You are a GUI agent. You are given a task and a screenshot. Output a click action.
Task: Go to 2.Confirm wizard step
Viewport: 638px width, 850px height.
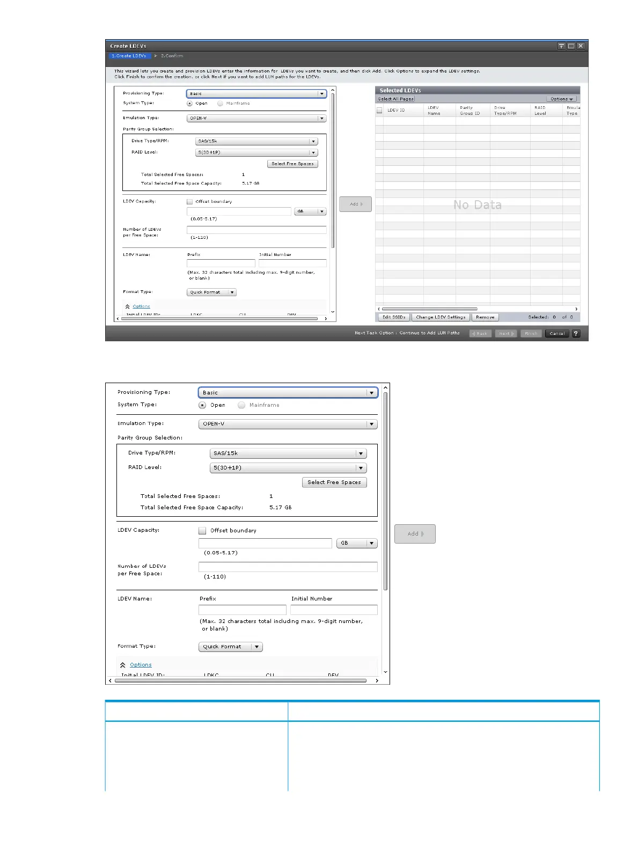pyautogui.click(x=172, y=56)
